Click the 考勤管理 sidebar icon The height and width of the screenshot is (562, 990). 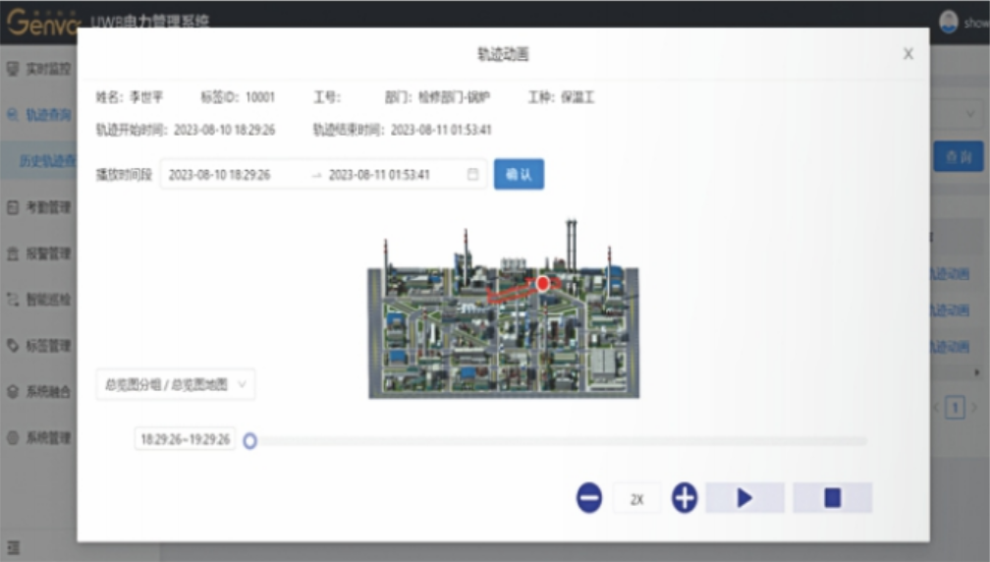tap(13, 207)
